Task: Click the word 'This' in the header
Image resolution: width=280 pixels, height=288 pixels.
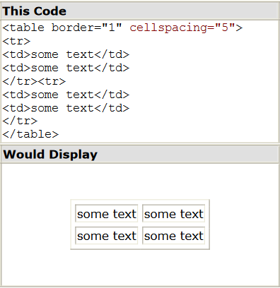Action: point(15,11)
